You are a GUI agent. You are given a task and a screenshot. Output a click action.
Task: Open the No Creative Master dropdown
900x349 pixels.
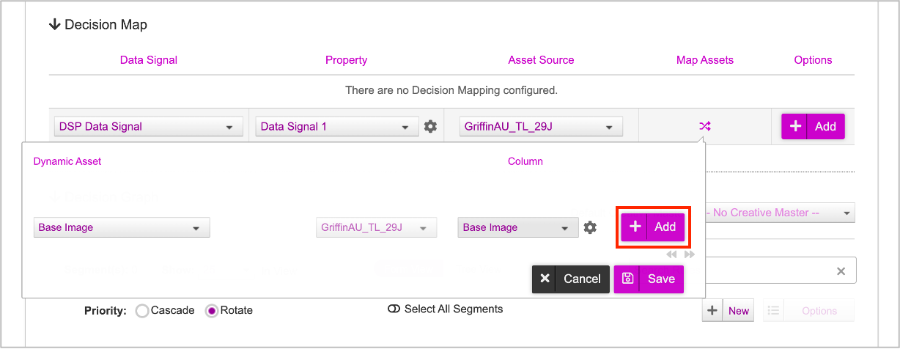[x=779, y=213]
